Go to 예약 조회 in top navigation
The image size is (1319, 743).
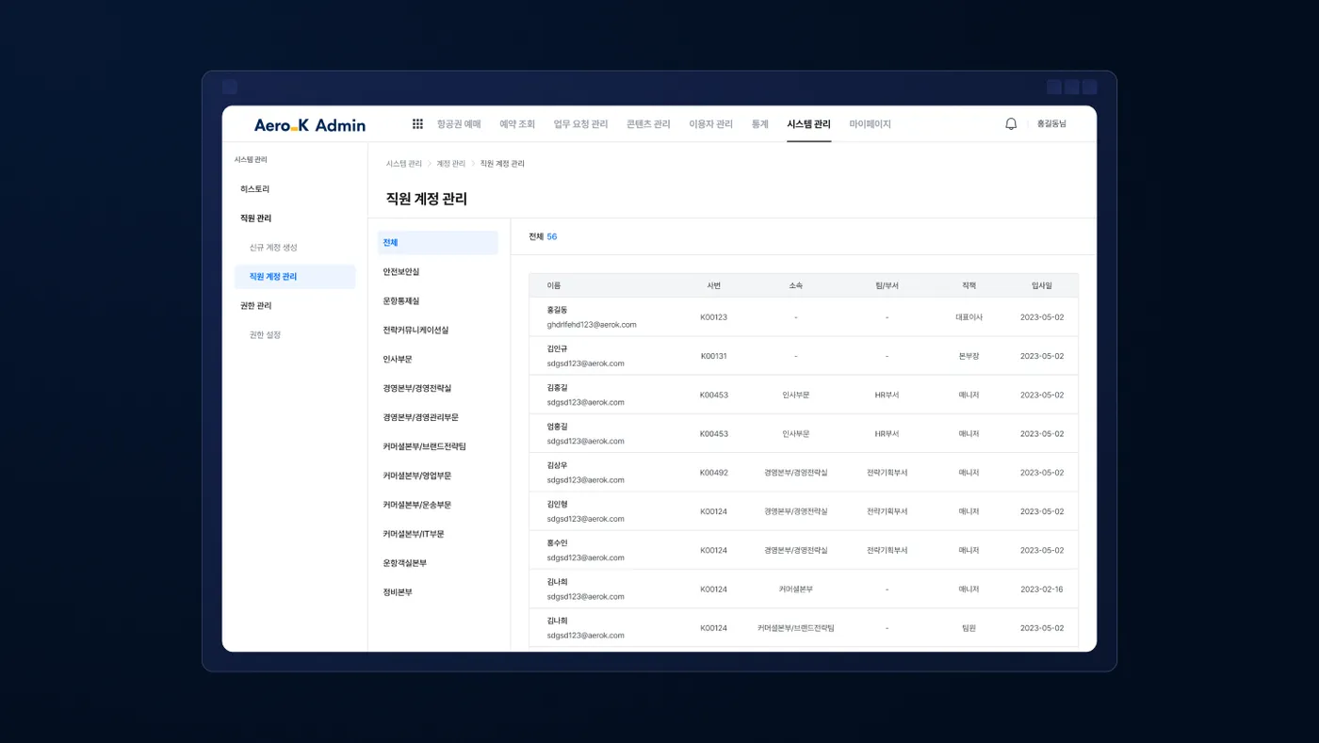tap(517, 124)
